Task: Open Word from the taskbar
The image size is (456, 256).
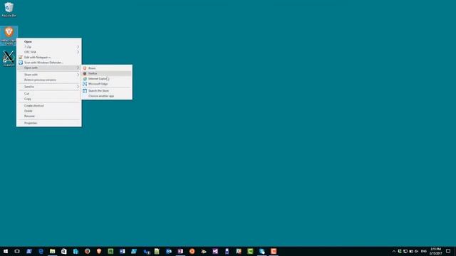Action: click(122, 251)
